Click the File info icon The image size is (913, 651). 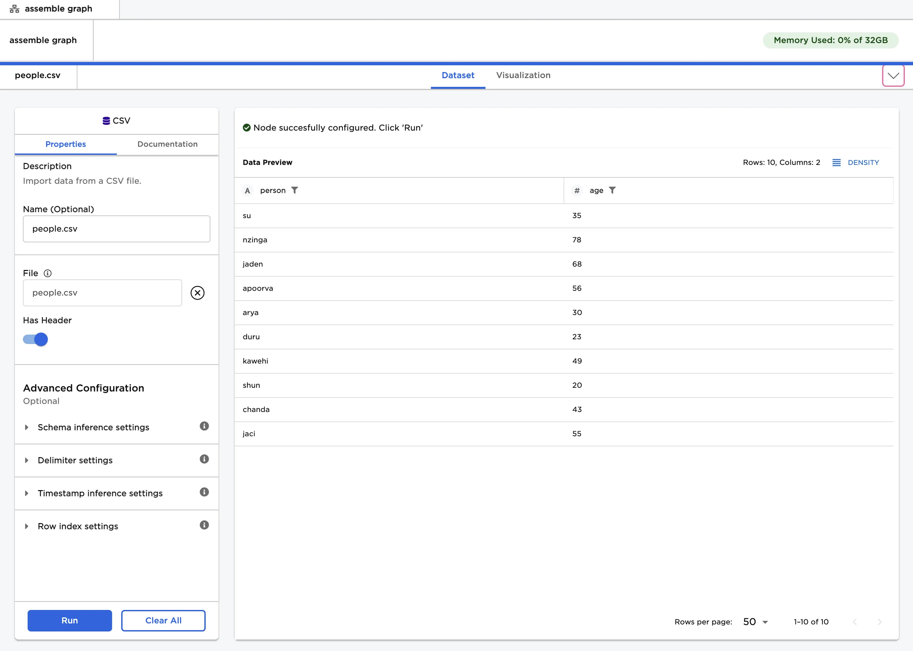point(48,273)
